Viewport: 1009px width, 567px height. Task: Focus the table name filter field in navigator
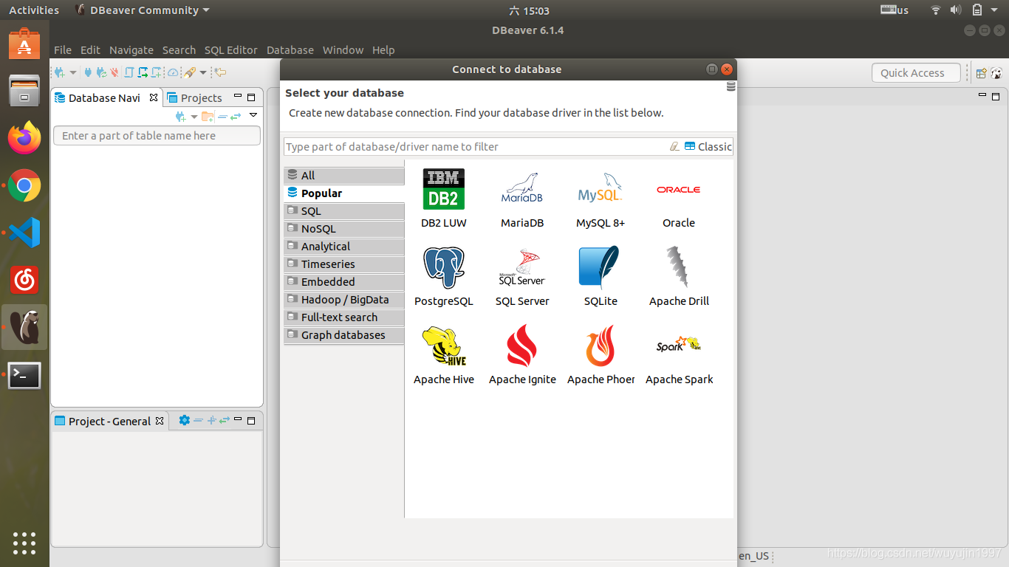tap(157, 136)
